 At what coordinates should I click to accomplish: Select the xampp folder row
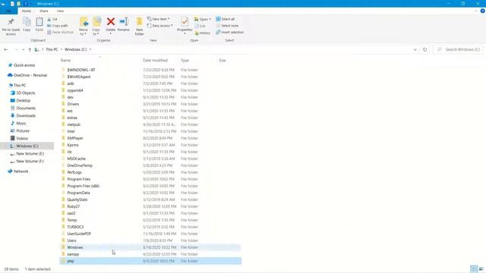pyautogui.click(x=150, y=254)
